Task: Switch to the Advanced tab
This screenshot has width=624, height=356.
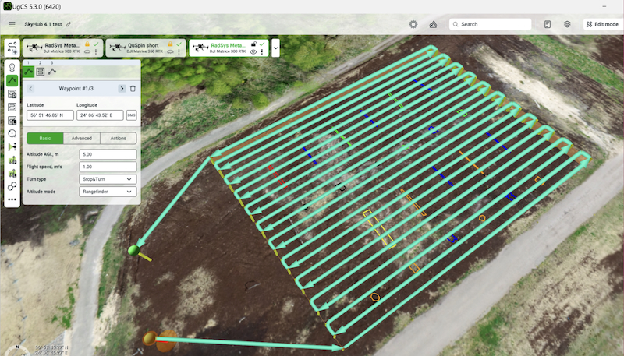Action: (81, 139)
